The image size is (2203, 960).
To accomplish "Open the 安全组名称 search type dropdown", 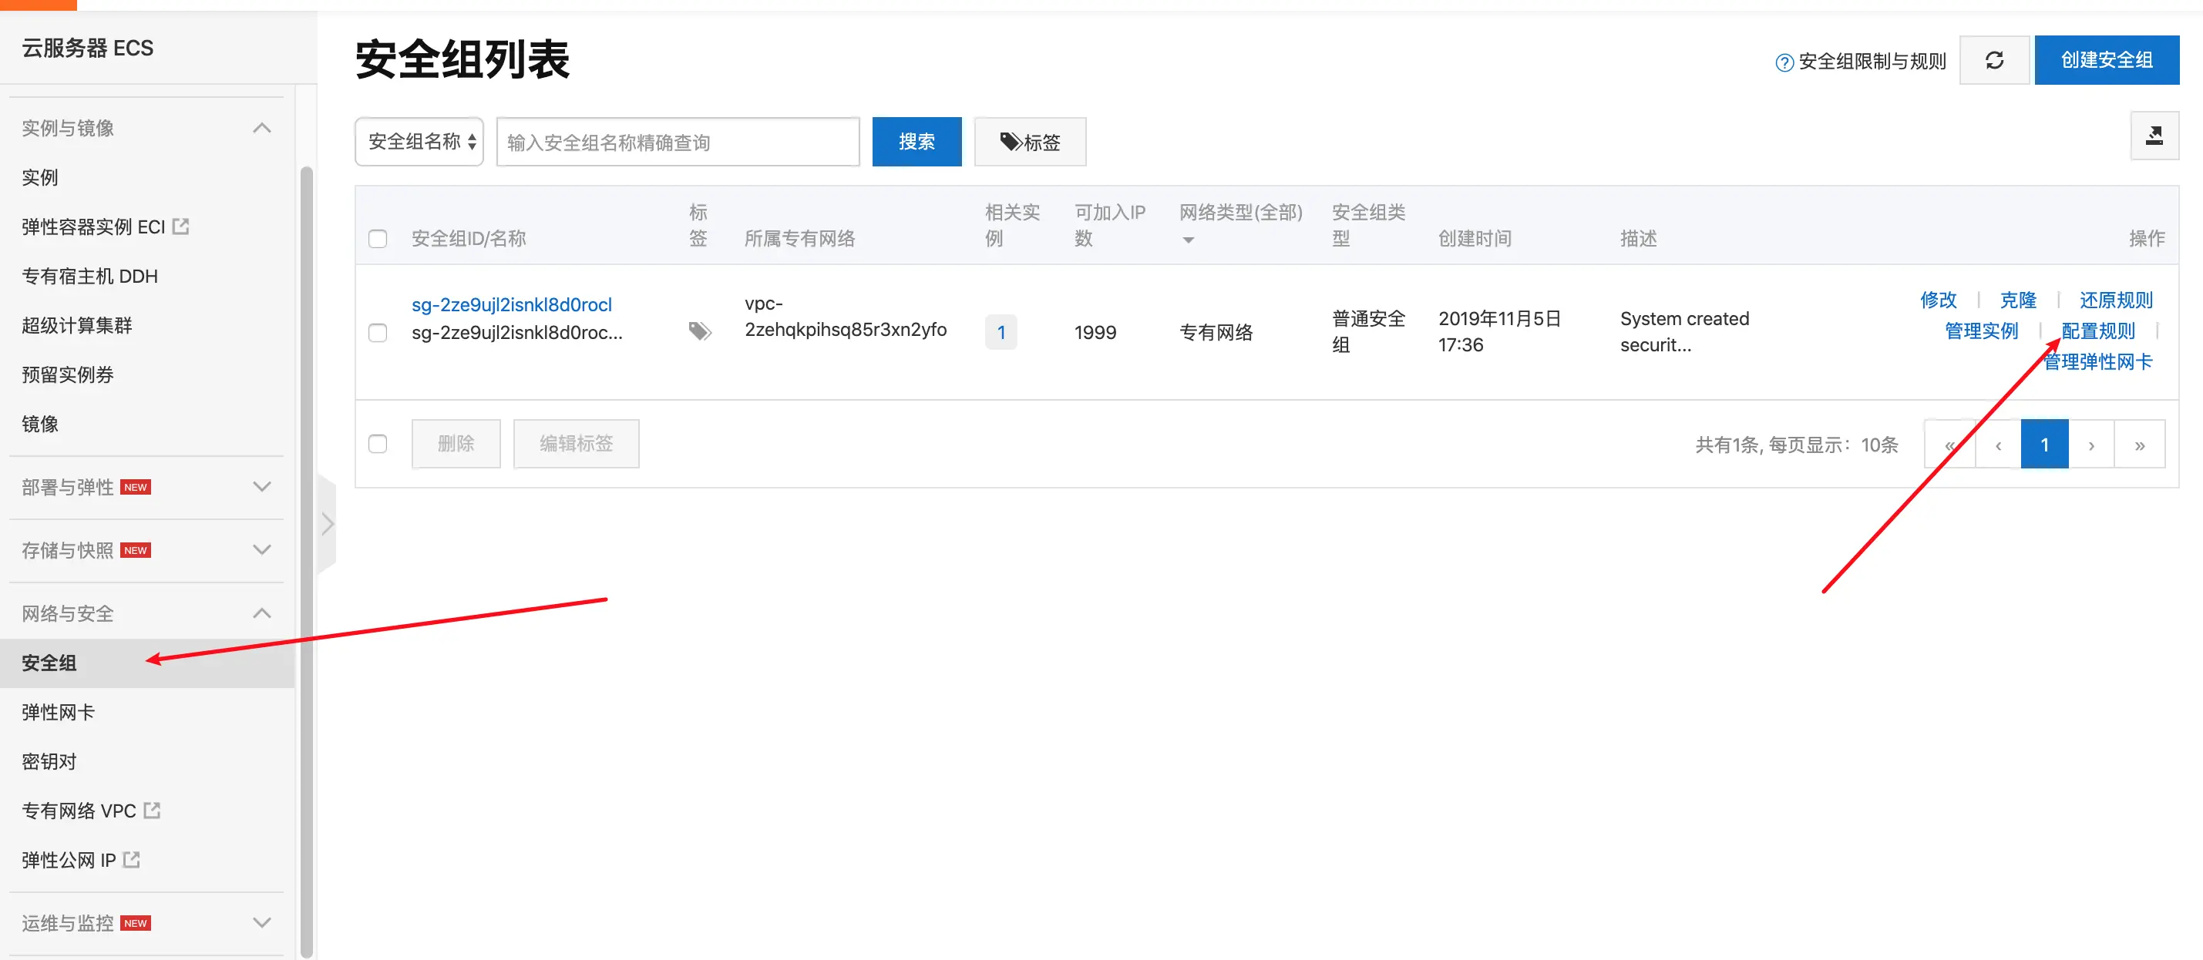I will [419, 142].
